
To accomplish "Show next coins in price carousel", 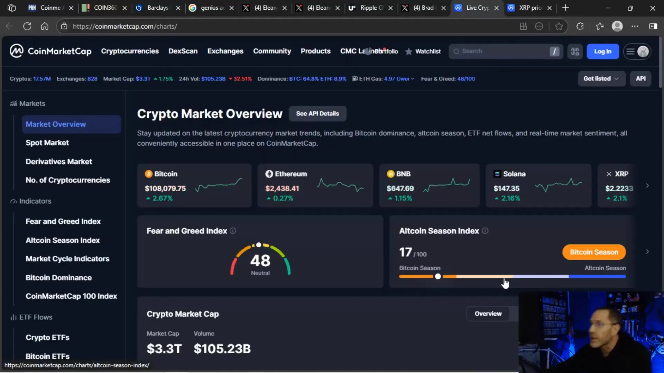I will pos(647,185).
